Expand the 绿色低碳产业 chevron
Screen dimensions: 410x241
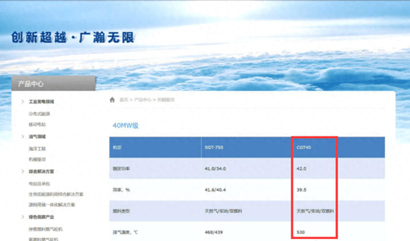(23, 217)
